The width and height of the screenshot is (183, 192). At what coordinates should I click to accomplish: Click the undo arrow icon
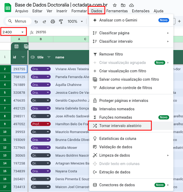tap(36, 21)
